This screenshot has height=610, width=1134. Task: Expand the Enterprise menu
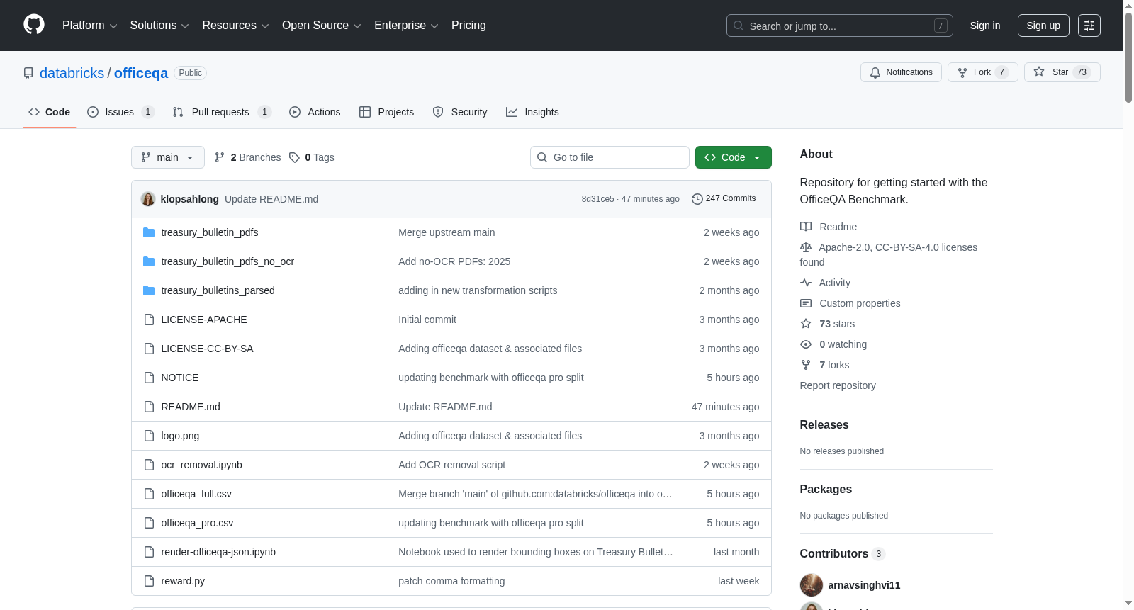click(406, 26)
